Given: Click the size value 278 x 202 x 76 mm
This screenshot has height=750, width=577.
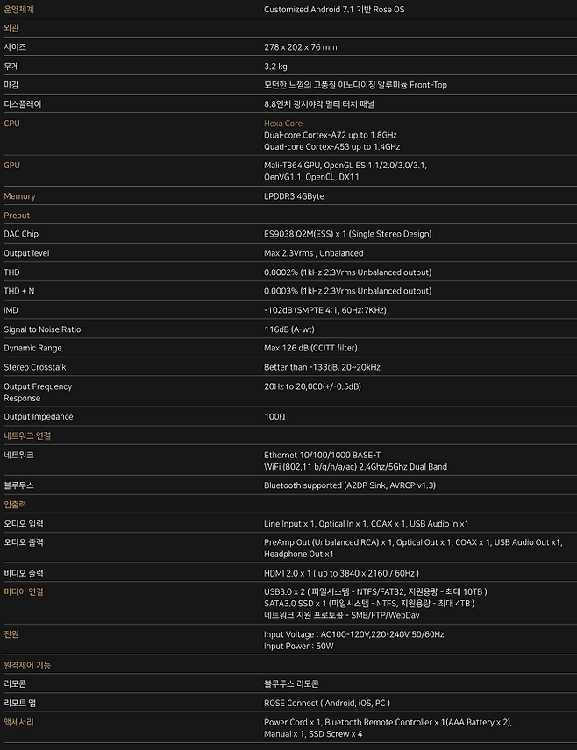Looking at the screenshot, I should point(300,47).
